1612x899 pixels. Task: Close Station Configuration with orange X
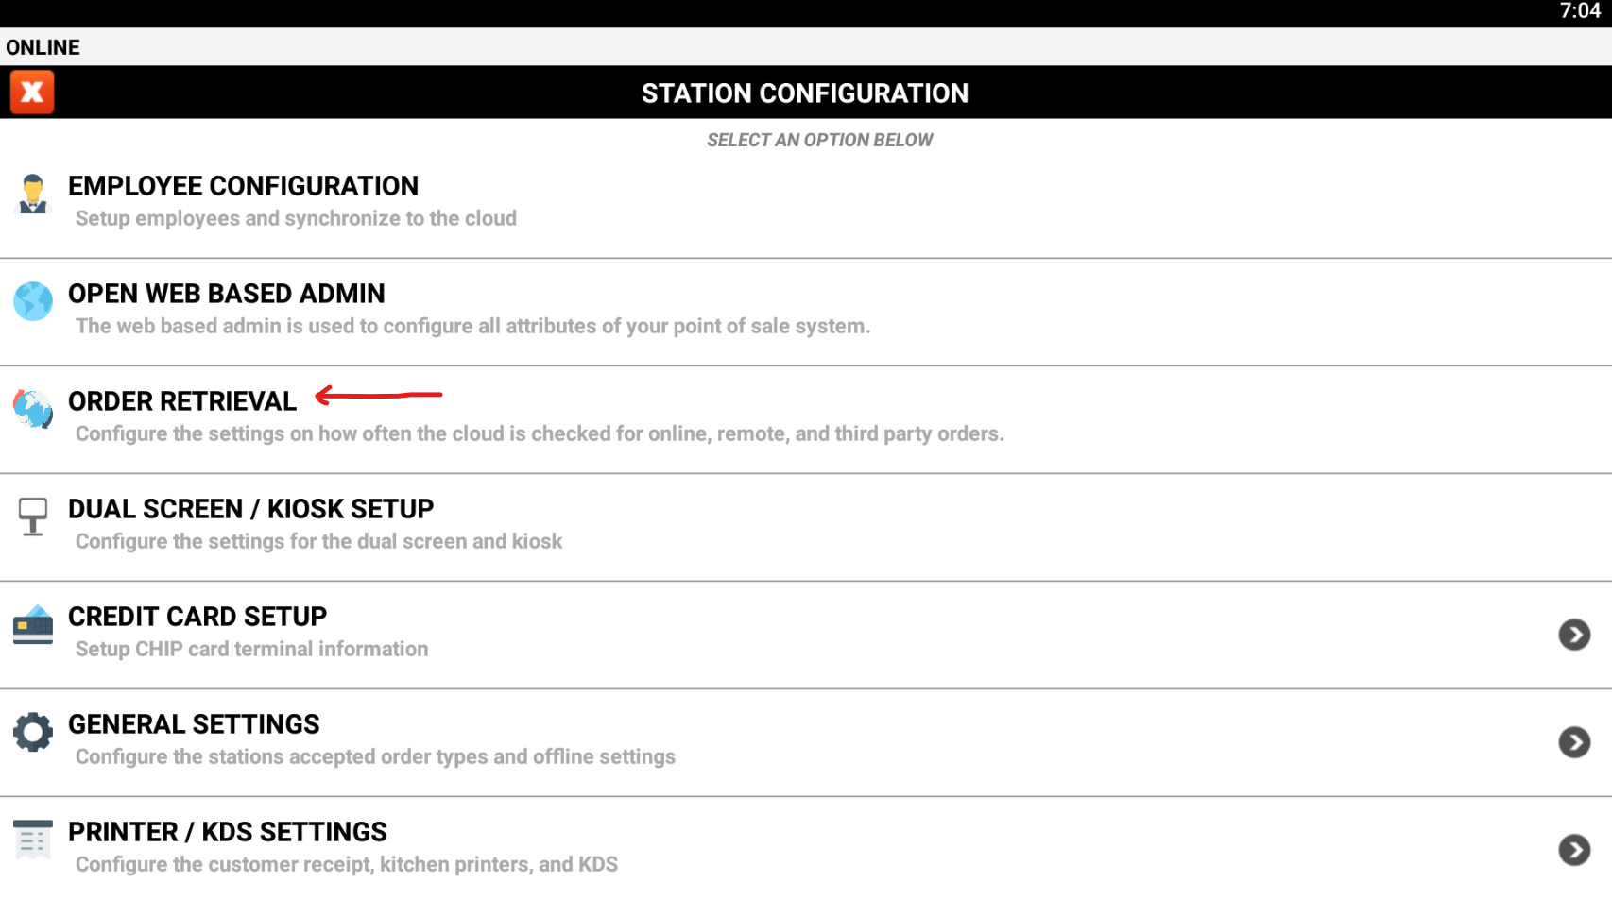click(32, 93)
